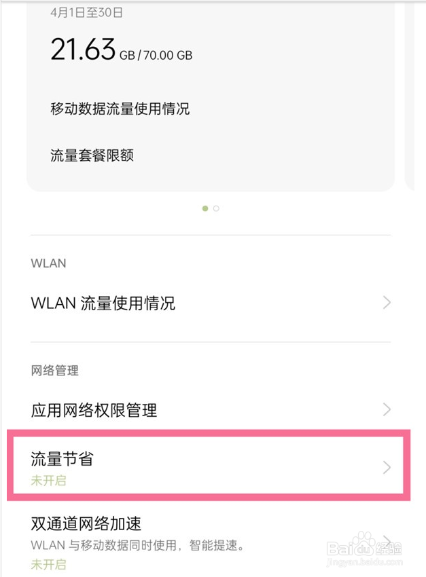Tap the 21.63 GB usage figure
The width and height of the screenshot is (426, 577).
[83, 50]
